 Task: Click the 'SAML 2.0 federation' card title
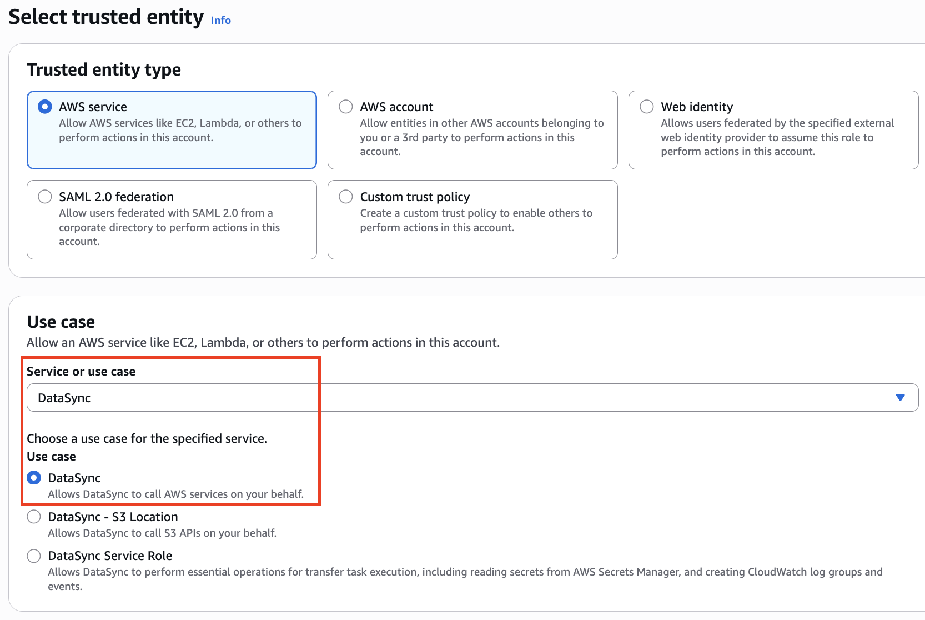(x=117, y=197)
